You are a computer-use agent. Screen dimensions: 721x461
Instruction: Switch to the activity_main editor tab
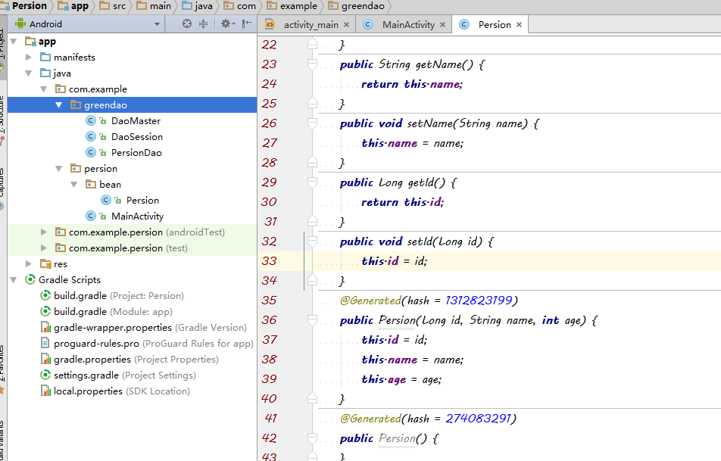click(311, 25)
